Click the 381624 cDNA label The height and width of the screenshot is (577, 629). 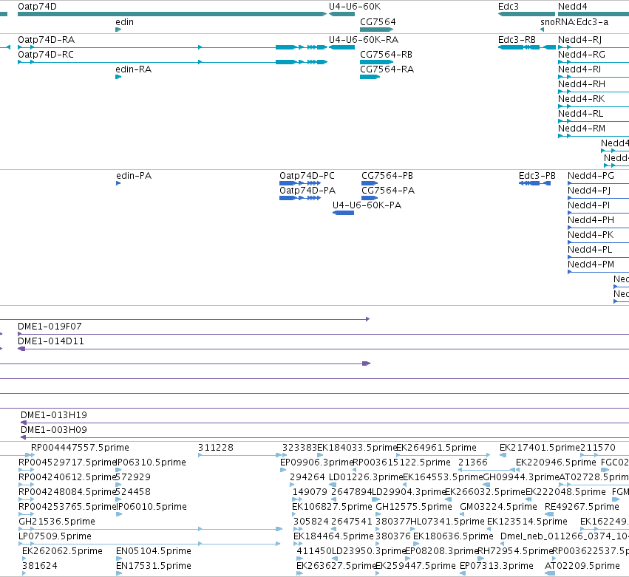click(x=39, y=566)
